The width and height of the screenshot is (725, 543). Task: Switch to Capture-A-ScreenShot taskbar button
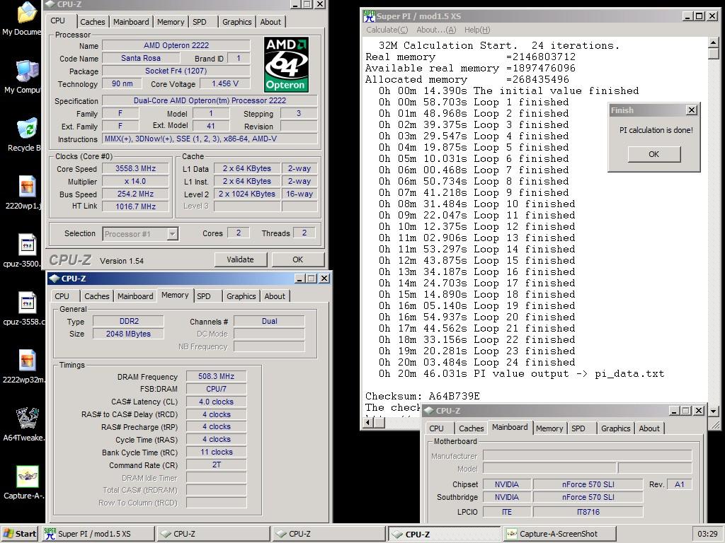pos(559,534)
